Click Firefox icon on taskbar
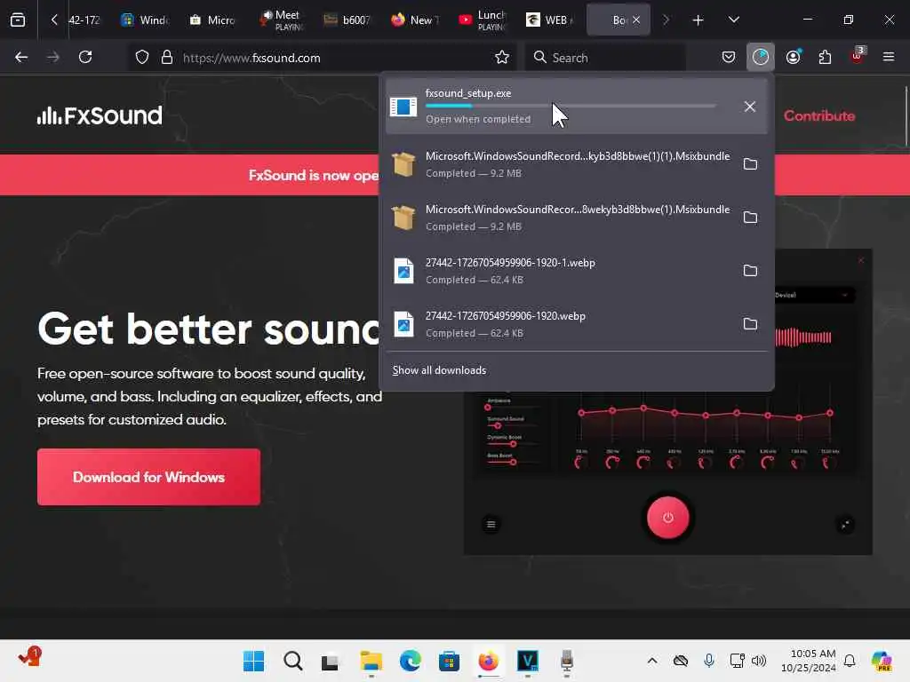The height and width of the screenshot is (682, 910). click(x=489, y=661)
